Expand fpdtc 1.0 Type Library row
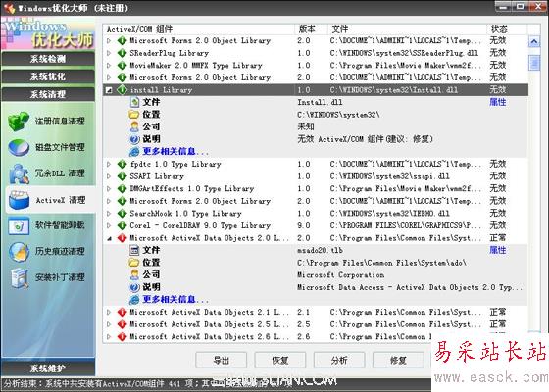 109,165
